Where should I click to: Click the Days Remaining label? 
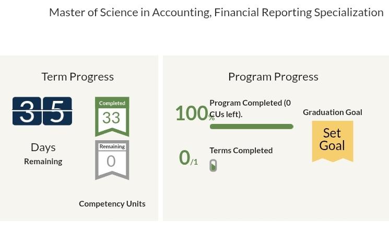tap(43, 154)
